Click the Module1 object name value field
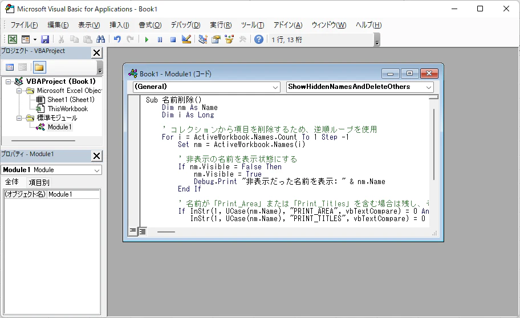The width and height of the screenshot is (520, 318). tap(74, 194)
